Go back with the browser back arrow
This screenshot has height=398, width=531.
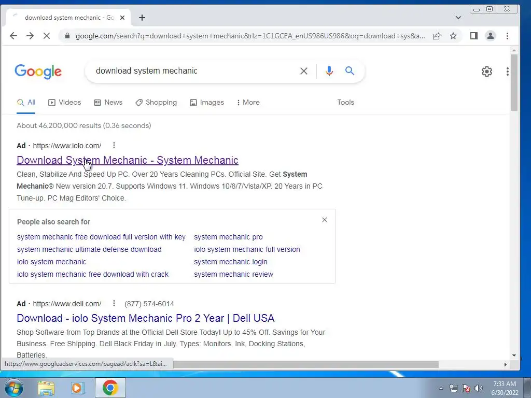point(13,36)
